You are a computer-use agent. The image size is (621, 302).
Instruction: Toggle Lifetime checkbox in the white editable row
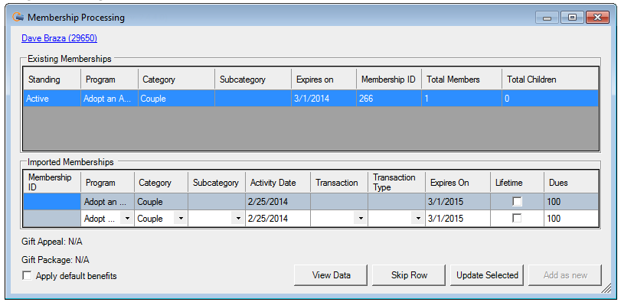517,218
